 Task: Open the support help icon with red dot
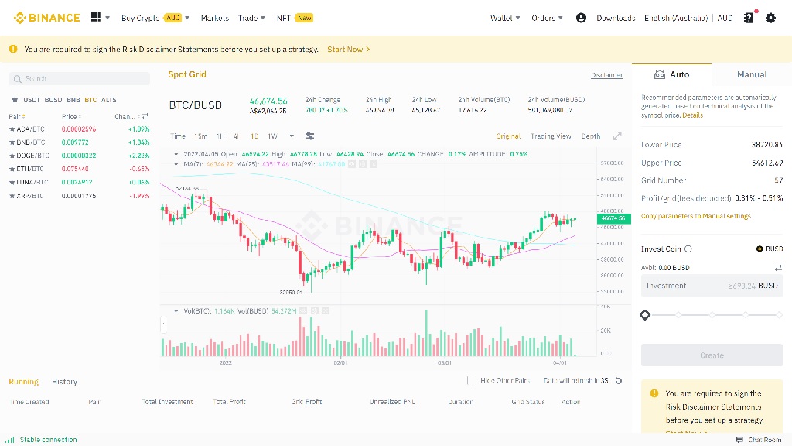pos(749,18)
